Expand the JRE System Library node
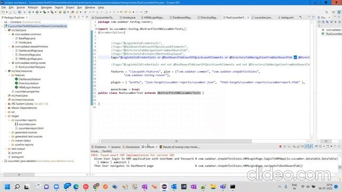Image resolution: width=342 pixels, height=192 pixels. (6, 104)
